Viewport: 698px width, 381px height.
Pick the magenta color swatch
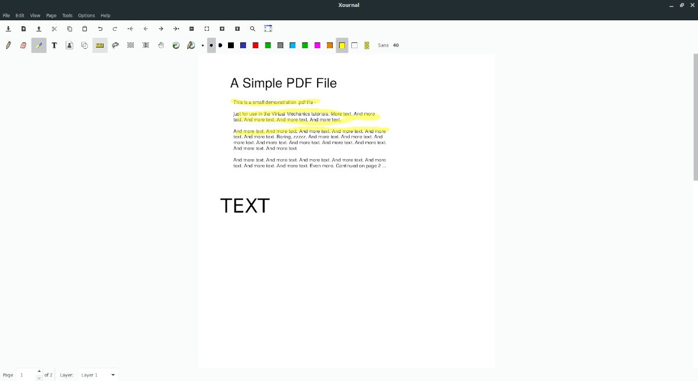tap(317, 45)
